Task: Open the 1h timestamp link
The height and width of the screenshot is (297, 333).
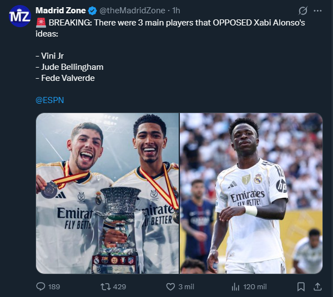Action: pyautogui.click(x=176, y=11)
